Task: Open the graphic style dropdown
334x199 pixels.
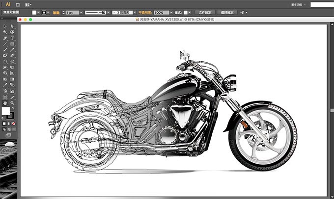Action: 190,13
